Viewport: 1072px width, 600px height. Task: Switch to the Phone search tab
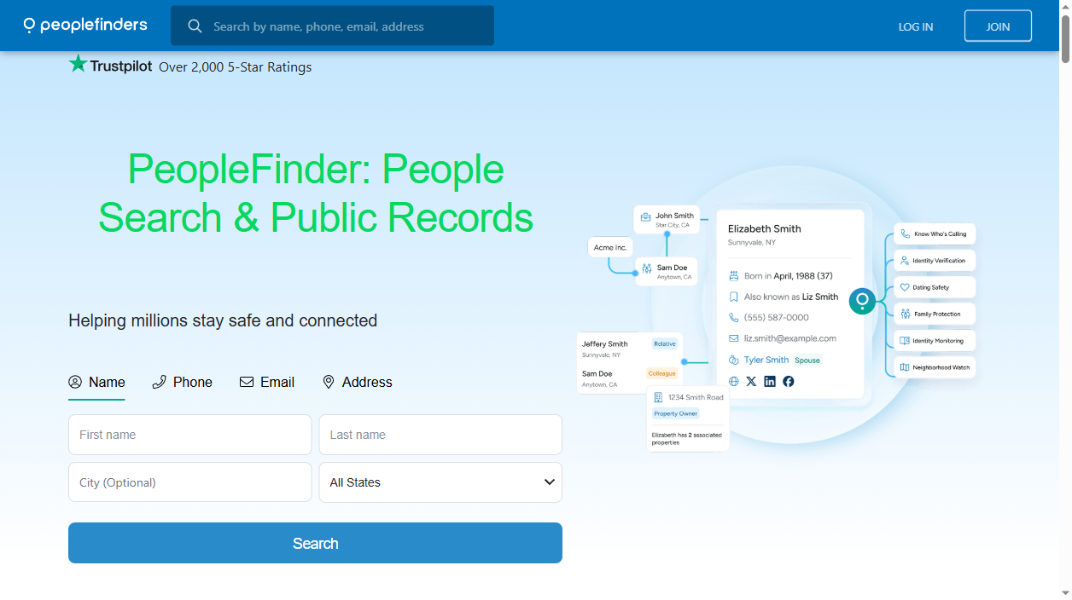tap(182, 382)
